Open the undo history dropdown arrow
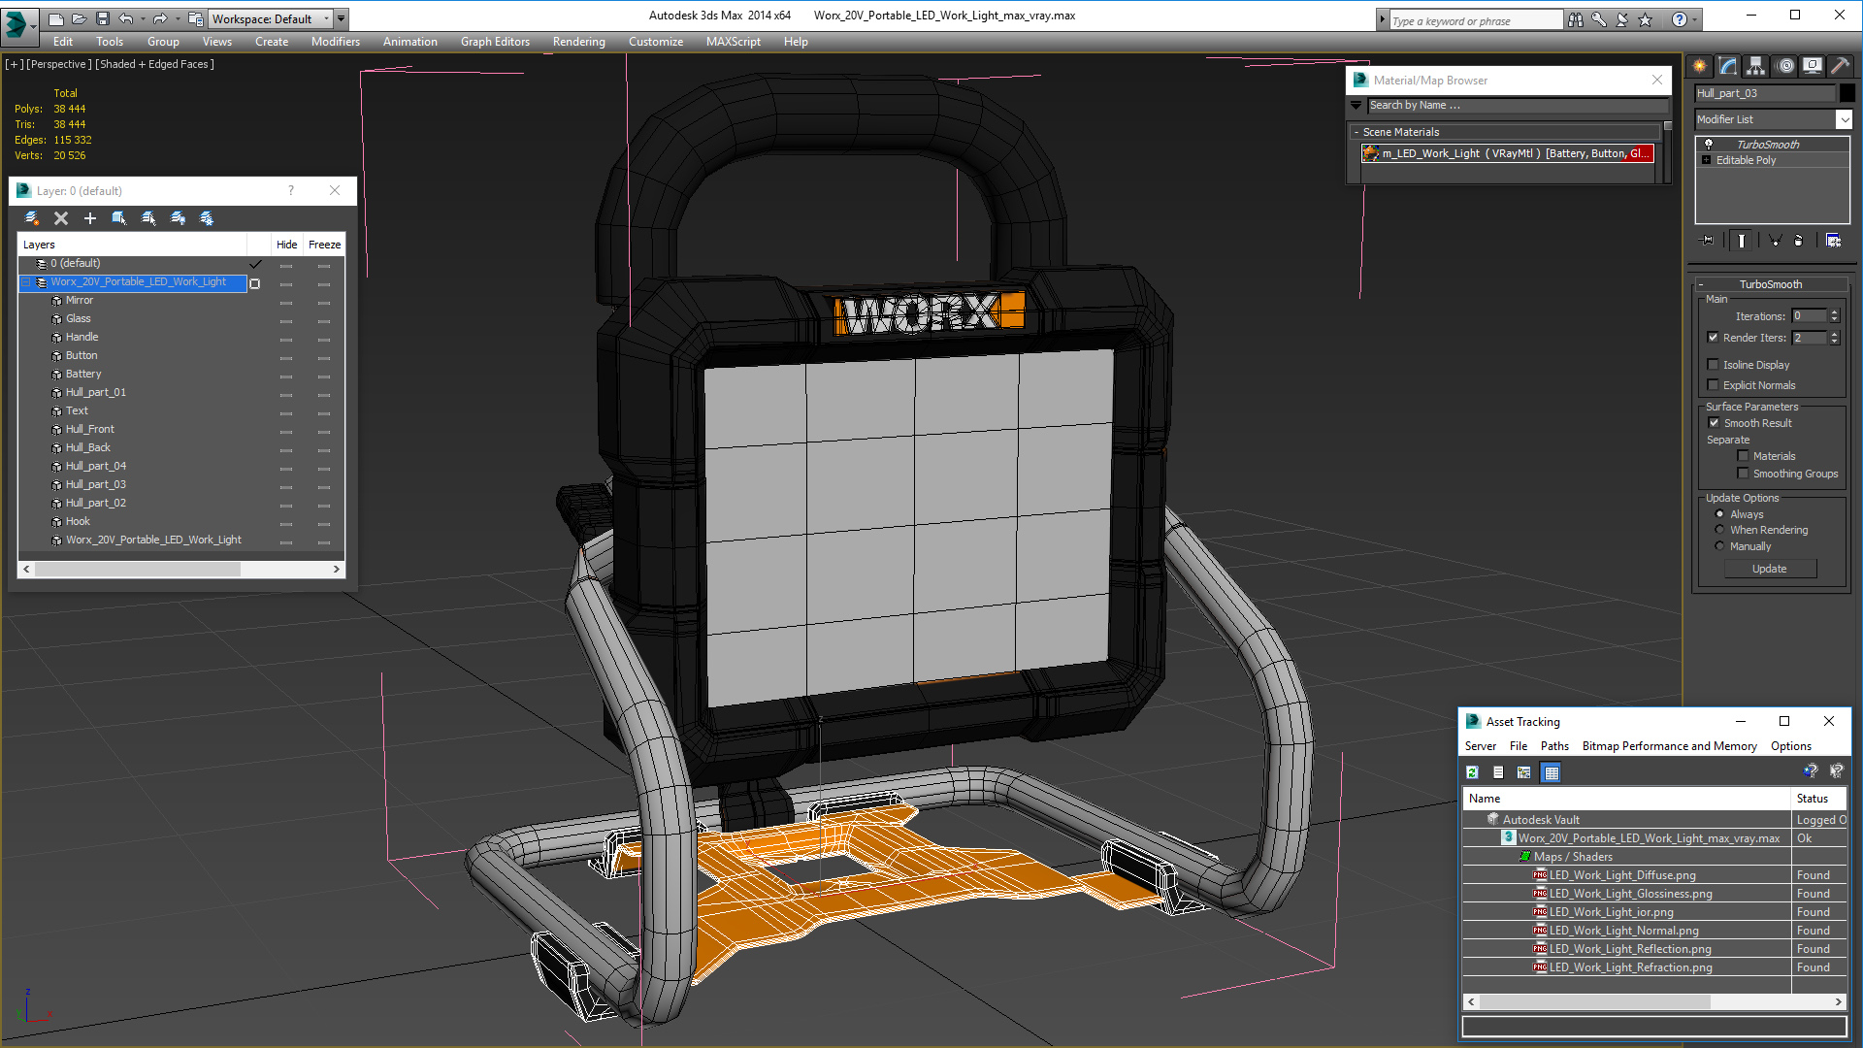1863x1048 pixels. 143,18
